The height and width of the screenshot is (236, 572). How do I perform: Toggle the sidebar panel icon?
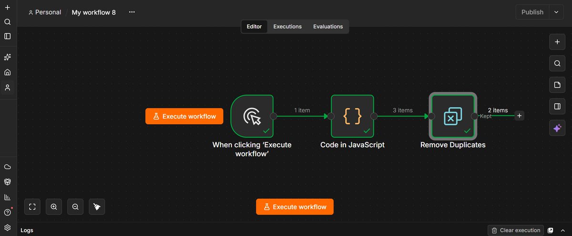coord(7,36)
